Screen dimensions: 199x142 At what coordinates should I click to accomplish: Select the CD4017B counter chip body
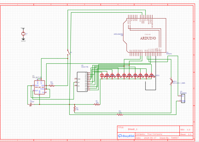[82, 82]
